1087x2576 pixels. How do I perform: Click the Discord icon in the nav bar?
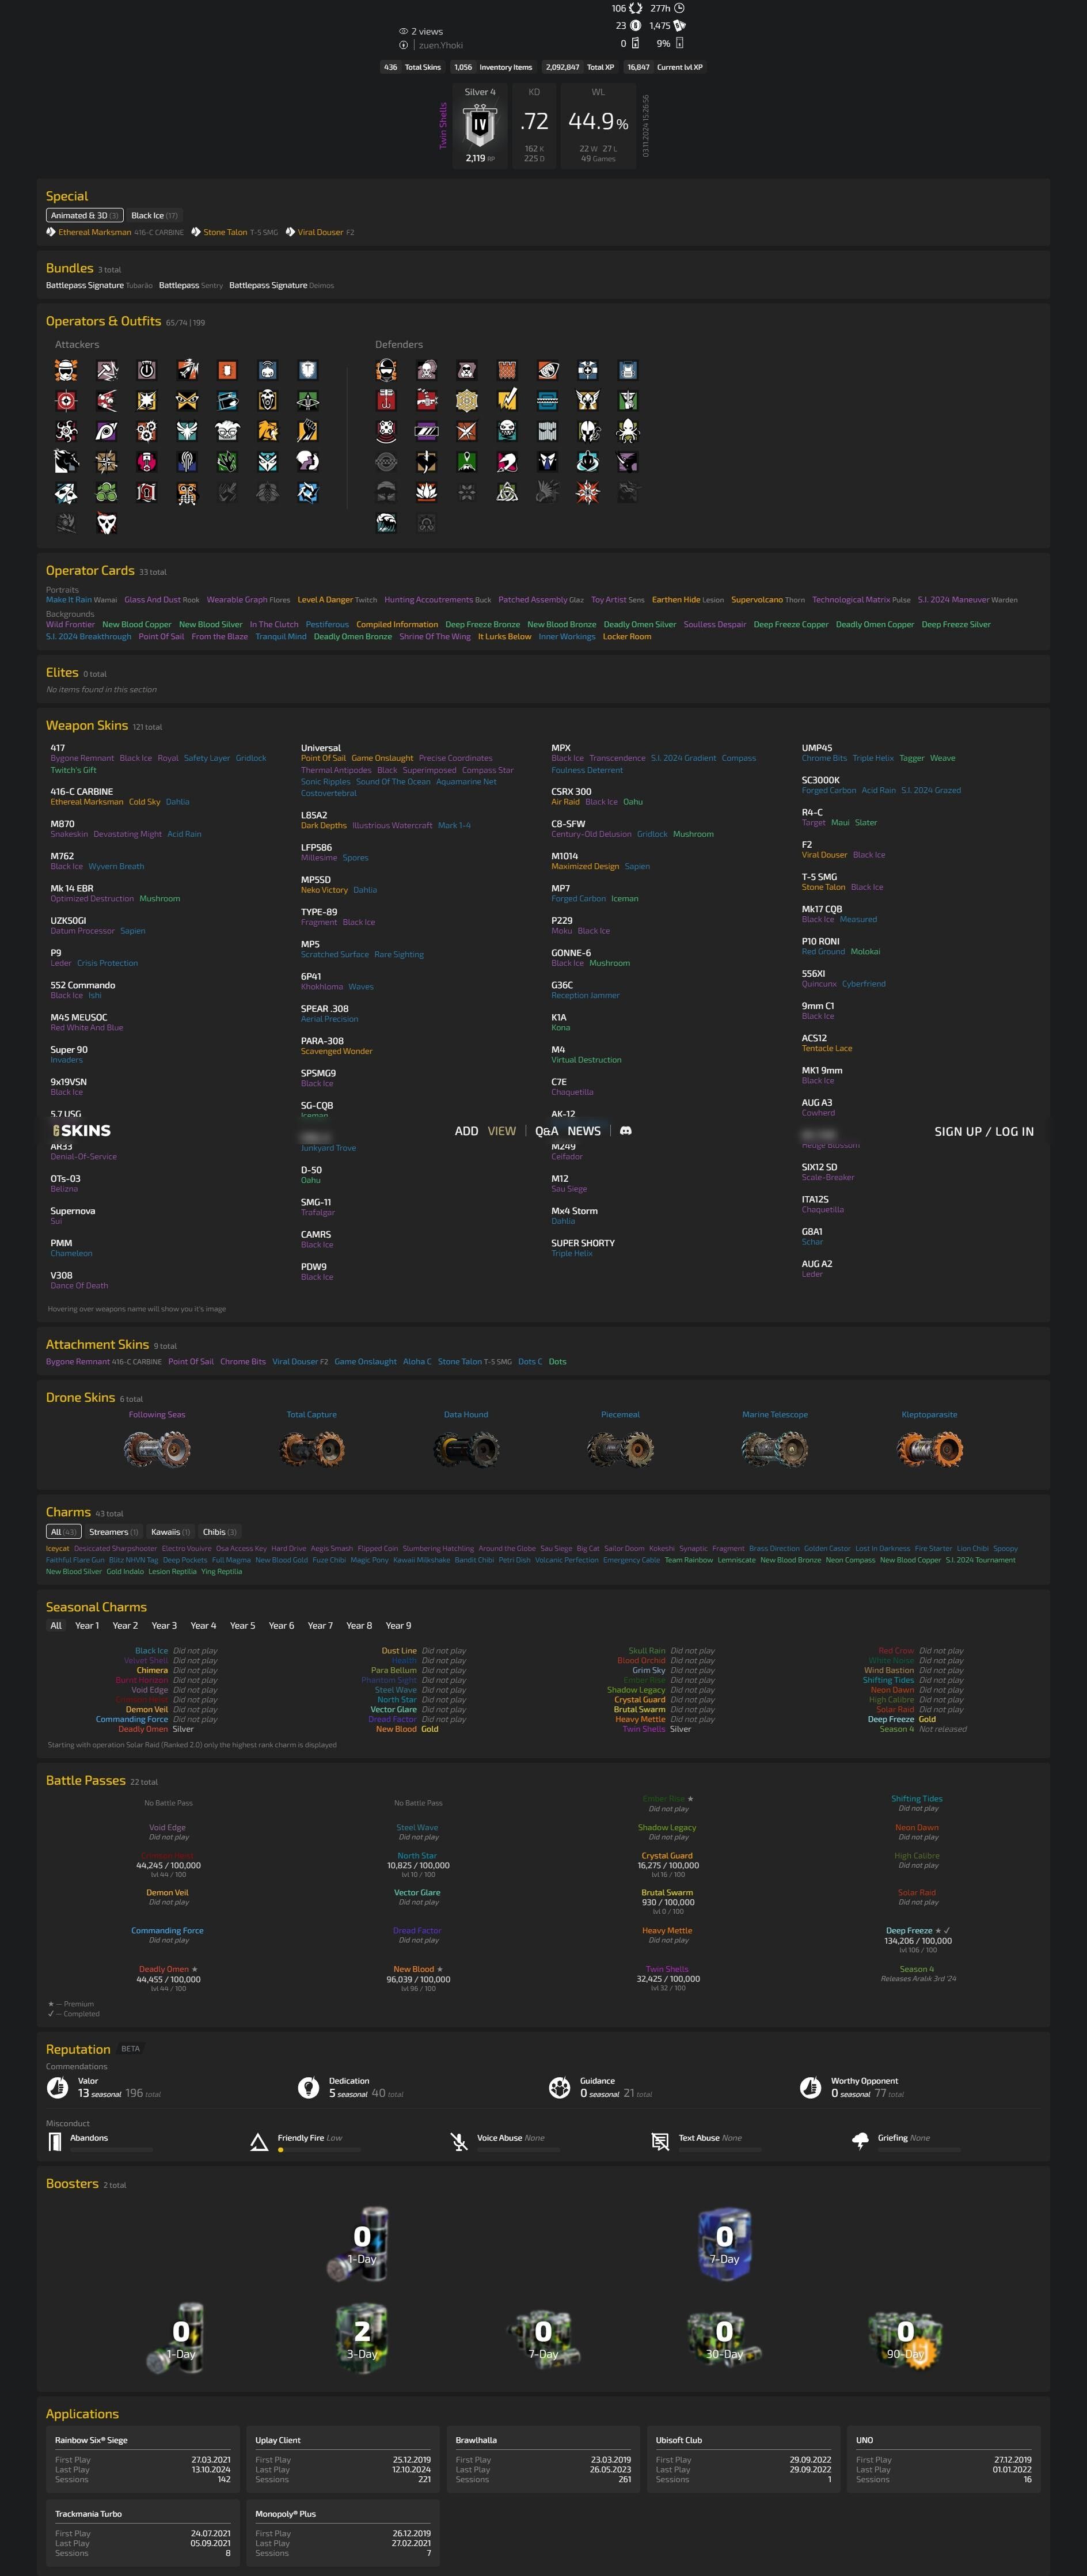click(626, 1131)
